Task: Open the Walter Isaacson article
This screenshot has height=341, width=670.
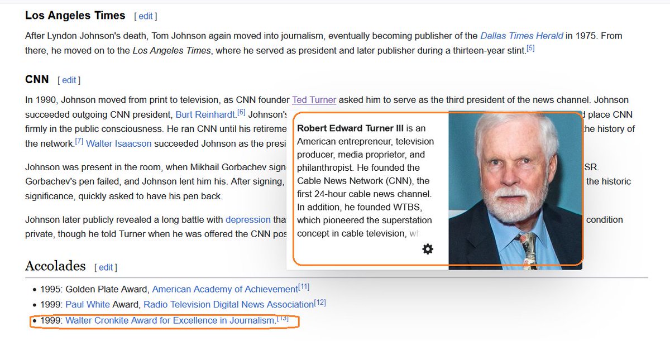Action: 119,143
